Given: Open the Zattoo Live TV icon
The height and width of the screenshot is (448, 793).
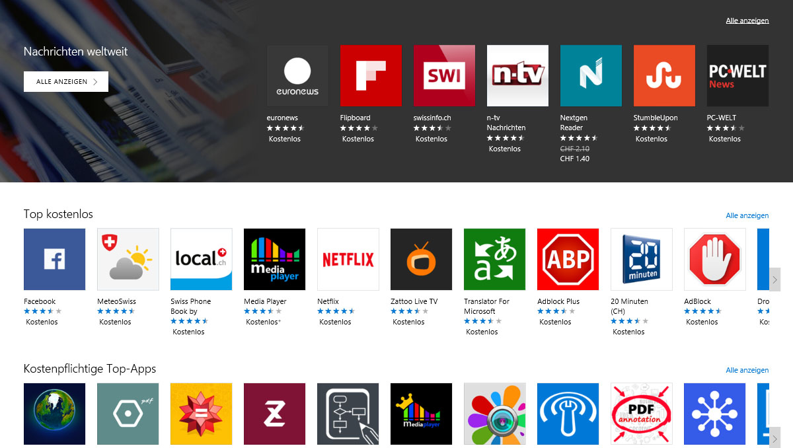Looking at the screenshot, I should (422, 259).
